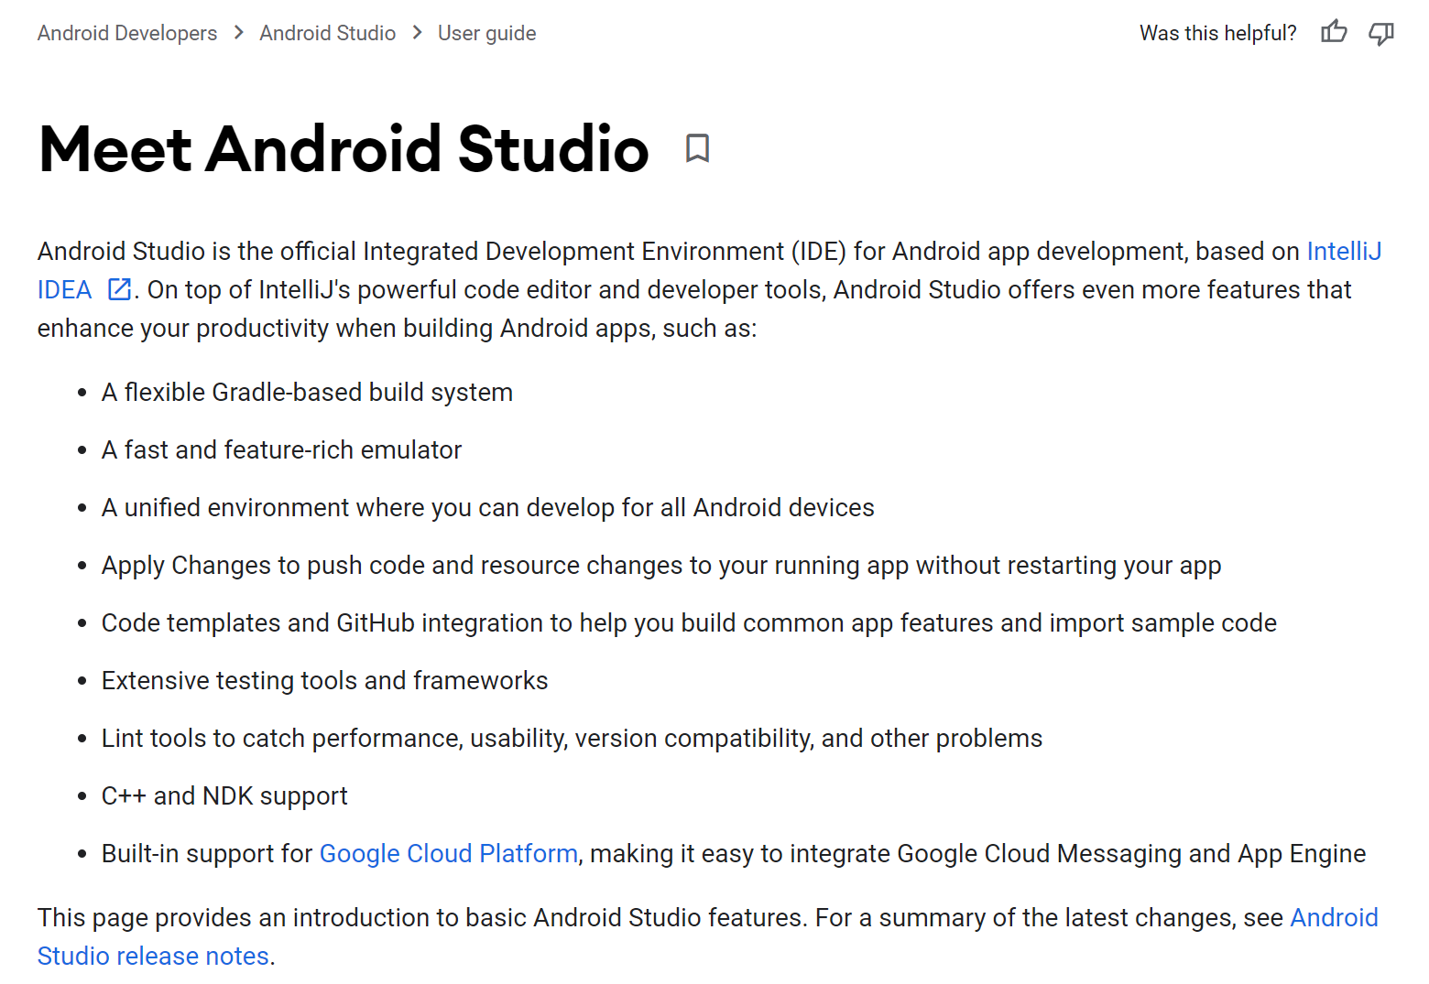Follow the Google Cloud Platform link
1429x984 pixels.
pyautogui.click(x=449, y=853)
